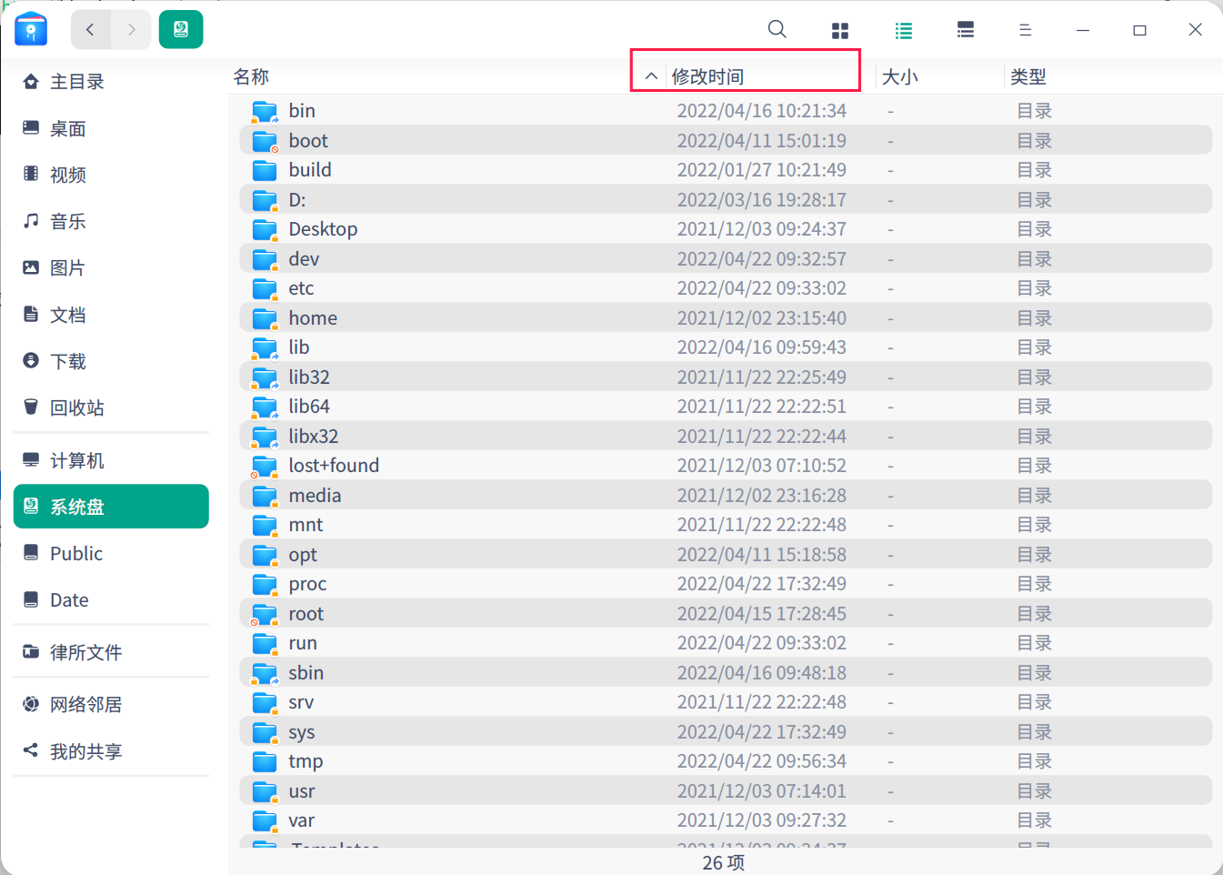The width and height of the screenshot is (1223, 875).
Task: Open 视频 in the sidebar
Action: coord(111,175)
